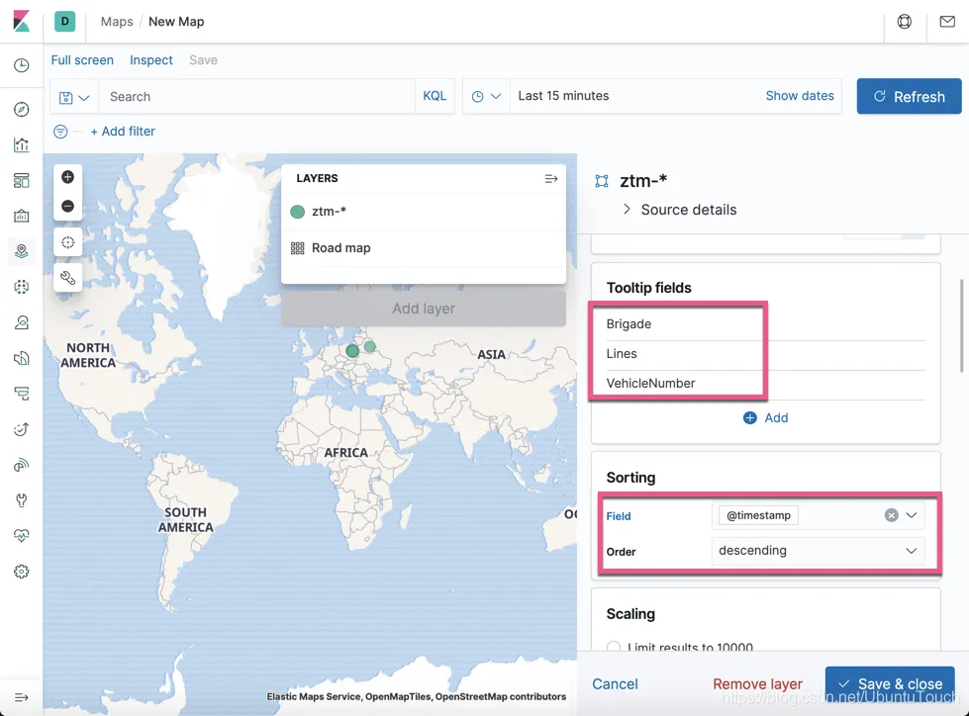Open Uptime icon in sidebar
Screen dimensions: 969x716
click(x=22, y=429)
